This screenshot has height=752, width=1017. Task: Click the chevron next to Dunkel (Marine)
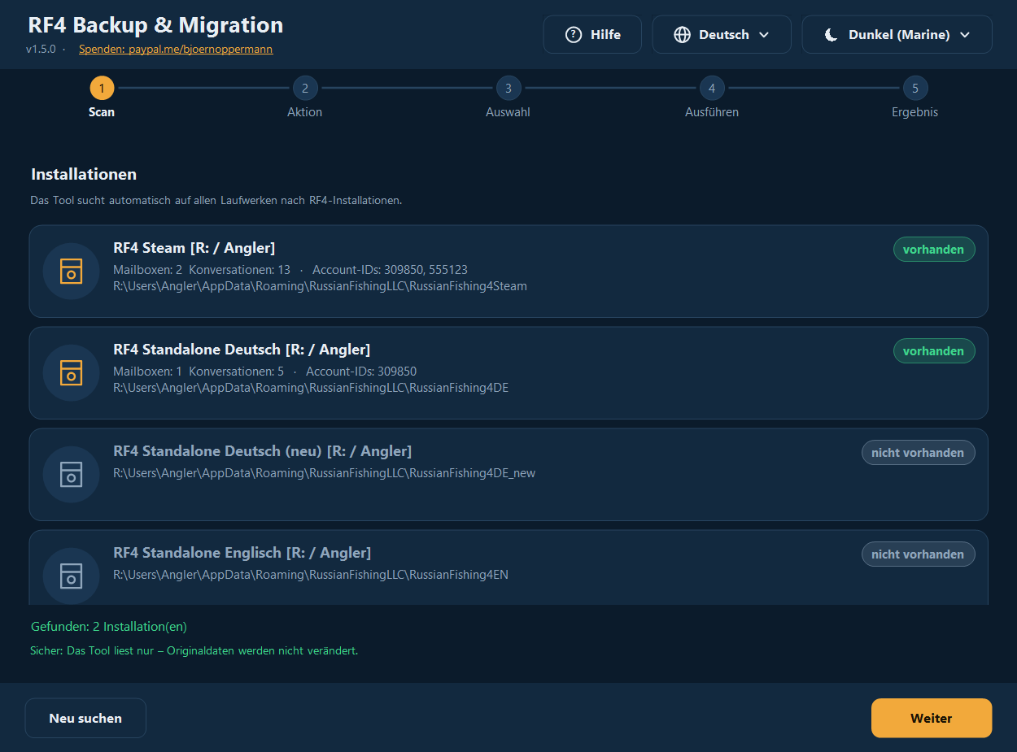click(965, 35)
